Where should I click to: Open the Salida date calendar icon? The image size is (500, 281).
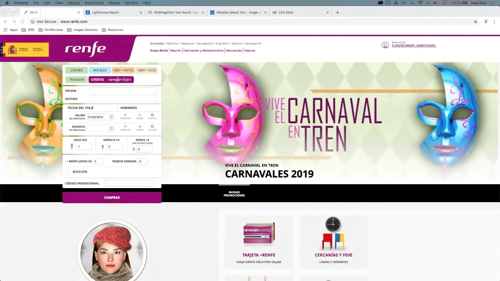111,117
